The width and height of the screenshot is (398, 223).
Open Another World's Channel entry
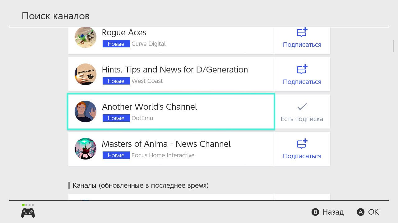(x=171, y=111)
